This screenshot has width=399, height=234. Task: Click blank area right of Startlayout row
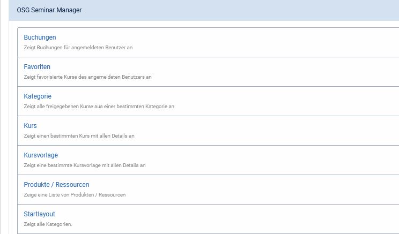(x=295, y=219)
